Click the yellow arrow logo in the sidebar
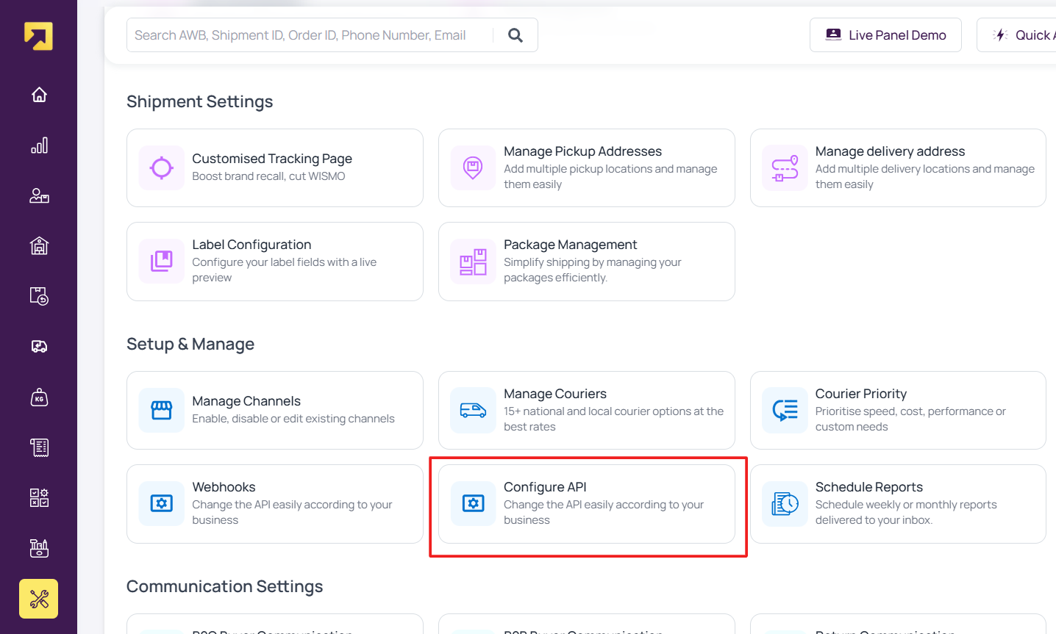Viewport: 1056px width, 634px height. 38,36
